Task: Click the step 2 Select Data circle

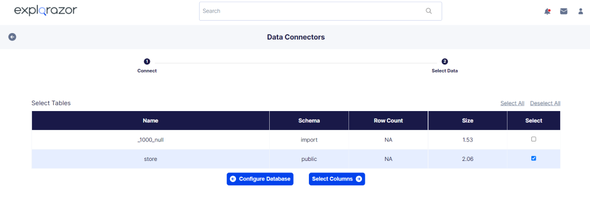Action: coord(445,62)
